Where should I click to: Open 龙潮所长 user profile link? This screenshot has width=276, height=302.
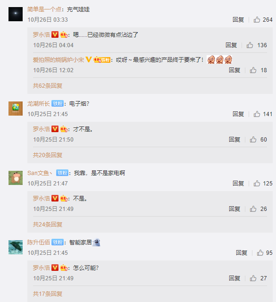39,104
